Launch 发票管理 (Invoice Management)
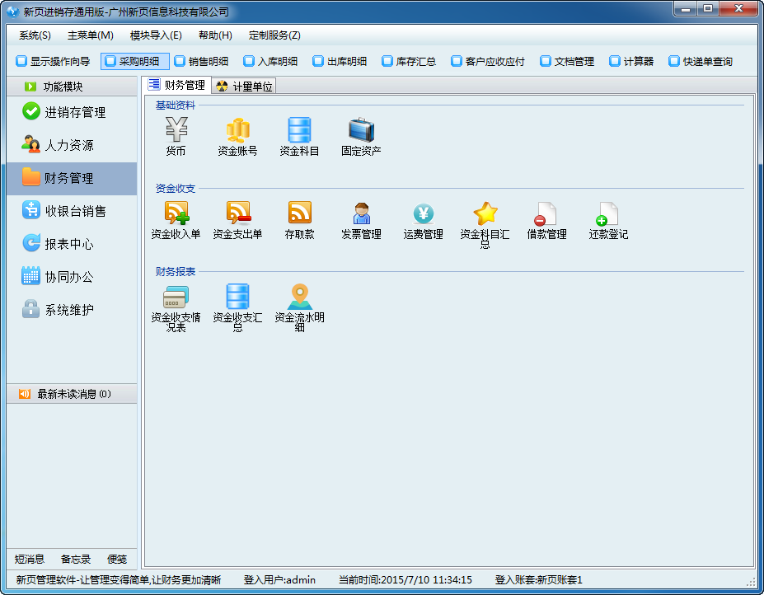764x595 pixels. (360, 216)
